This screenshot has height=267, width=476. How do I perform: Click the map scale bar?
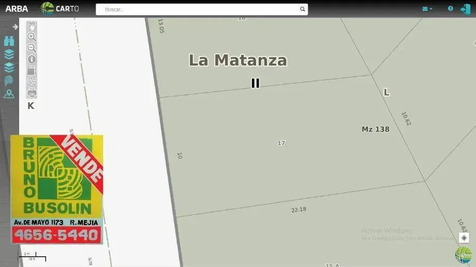tap(32, 256)
